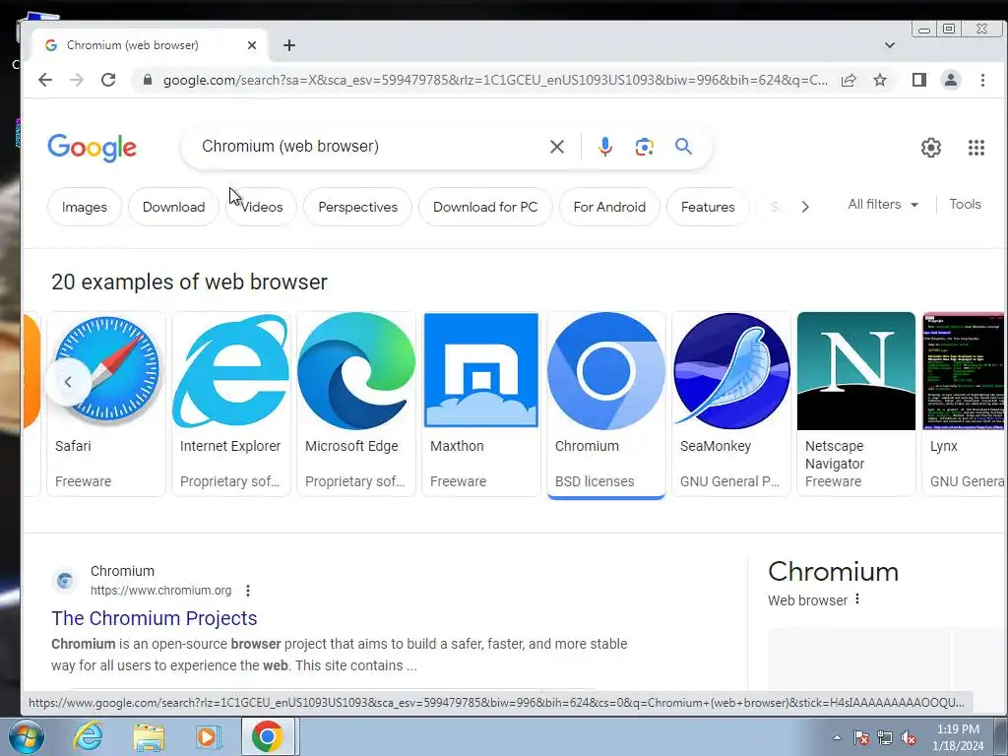Open the Windows Start button
Viewport: 1008px width, 756px height.
pyautogui.click(x=26, y=736)
